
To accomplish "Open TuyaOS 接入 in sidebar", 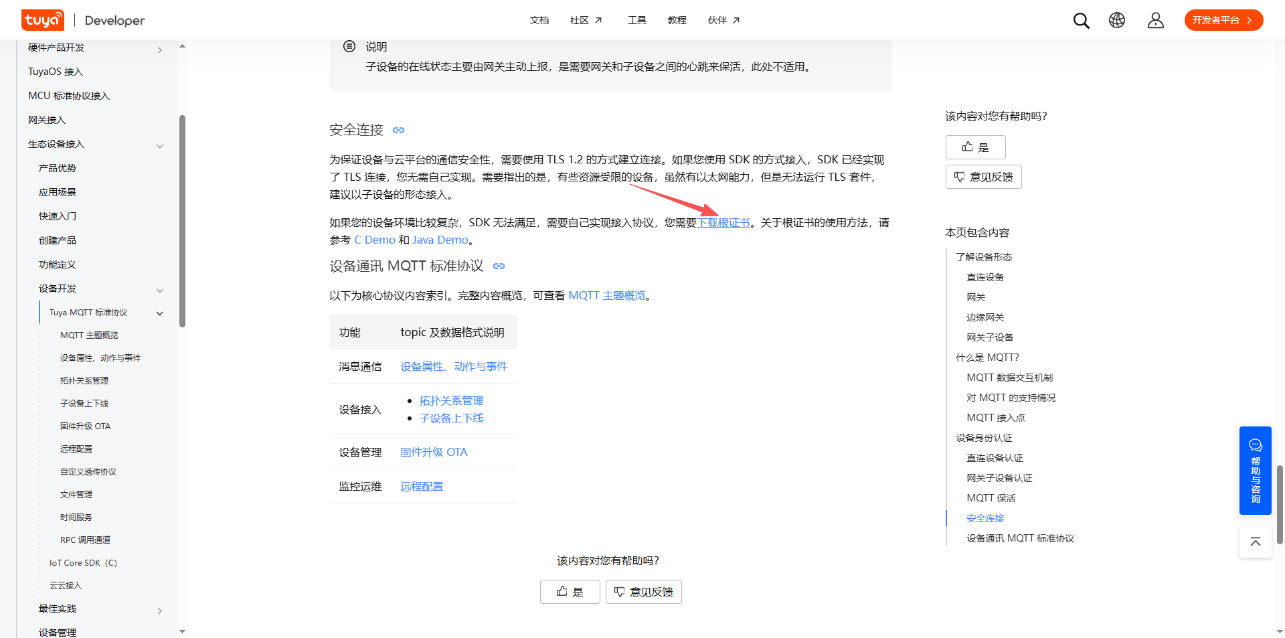I will click(x=56, y=72).
